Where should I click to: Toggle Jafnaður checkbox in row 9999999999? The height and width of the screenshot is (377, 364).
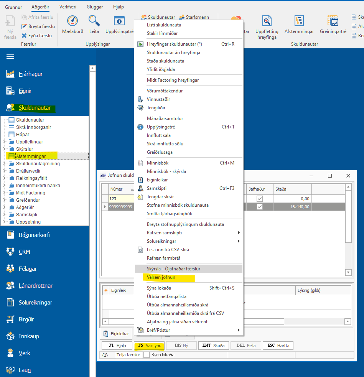(x=260, y=207)
